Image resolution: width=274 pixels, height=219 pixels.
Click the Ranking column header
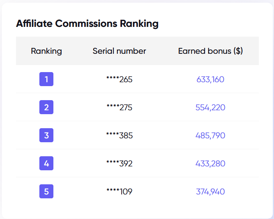[46, 51]
